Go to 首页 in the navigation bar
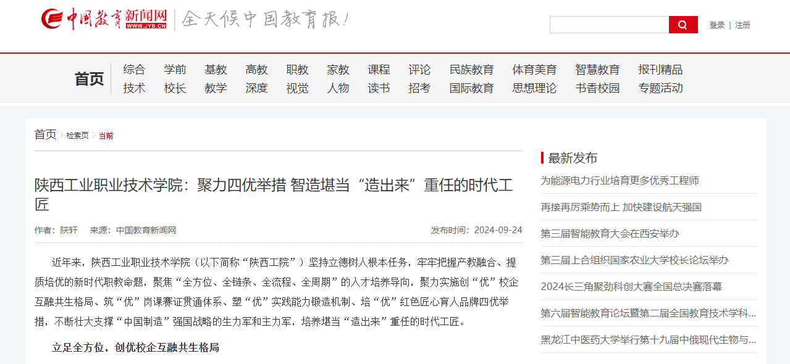The height and width of the screenshot is (364, 790). 89,79
